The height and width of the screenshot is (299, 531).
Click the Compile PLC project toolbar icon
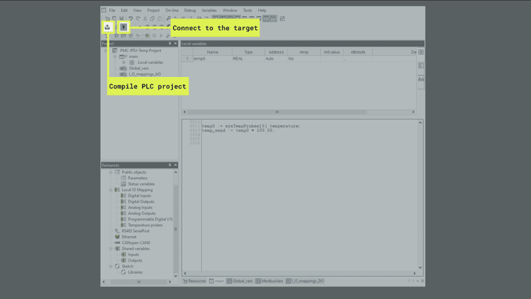coord(107,27)
